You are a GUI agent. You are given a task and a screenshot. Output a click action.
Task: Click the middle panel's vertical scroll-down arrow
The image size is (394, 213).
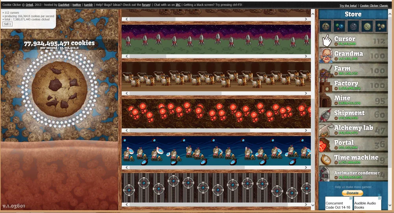[x=313, y=205]
